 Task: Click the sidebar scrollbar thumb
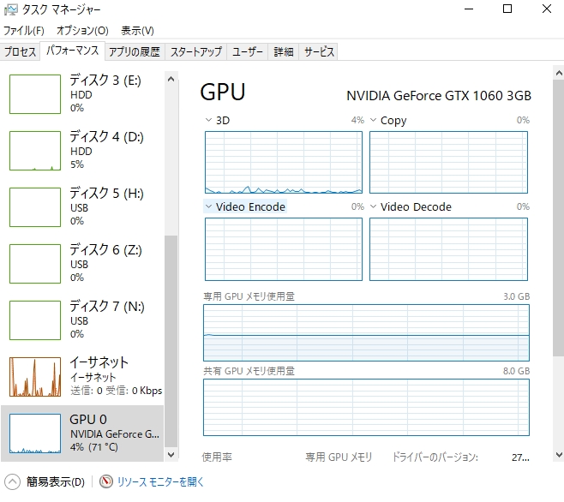coord(171,341)
